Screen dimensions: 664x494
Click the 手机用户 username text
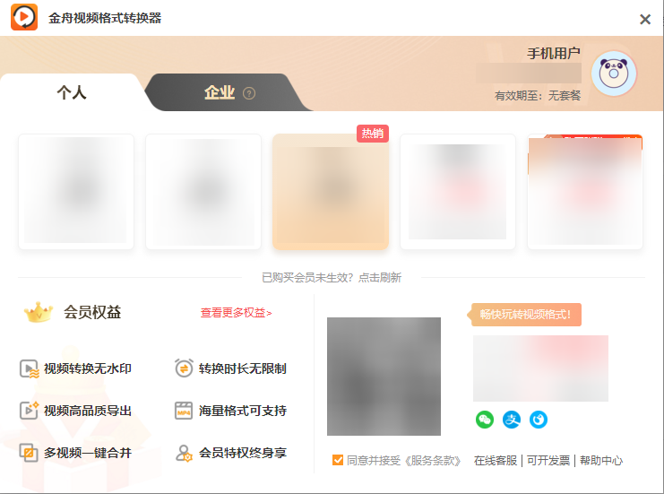[x=554, y=54]
